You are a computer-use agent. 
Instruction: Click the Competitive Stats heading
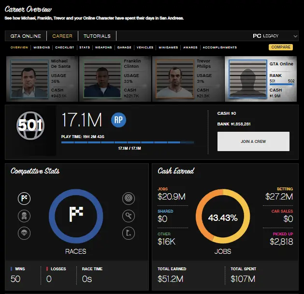[x=35, y=171]
